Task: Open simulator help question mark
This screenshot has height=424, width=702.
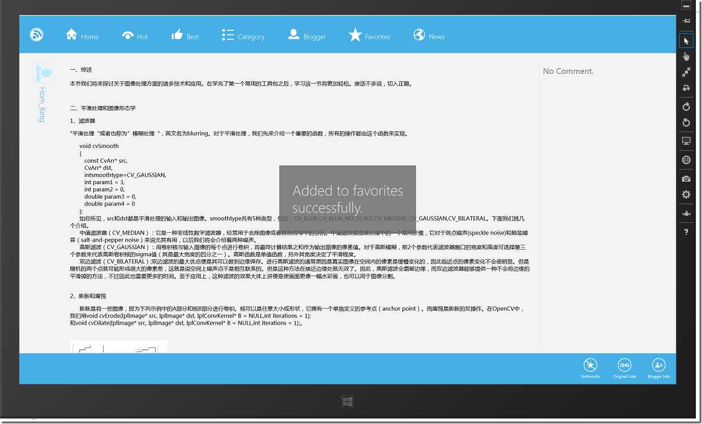Action: [686, 232]
